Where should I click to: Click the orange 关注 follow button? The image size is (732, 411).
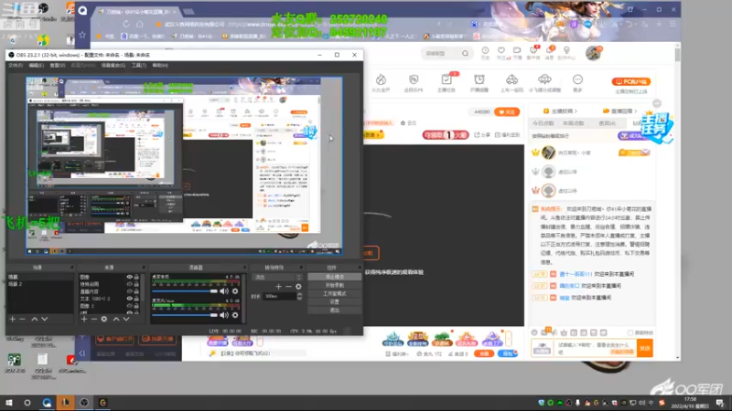[507, 111]
